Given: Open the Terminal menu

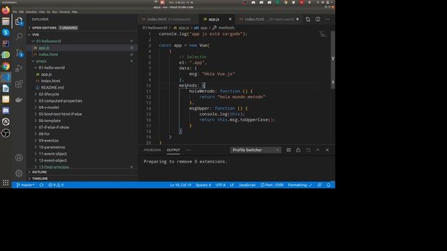Looking at the screenshot, I should tap(64, 12).
